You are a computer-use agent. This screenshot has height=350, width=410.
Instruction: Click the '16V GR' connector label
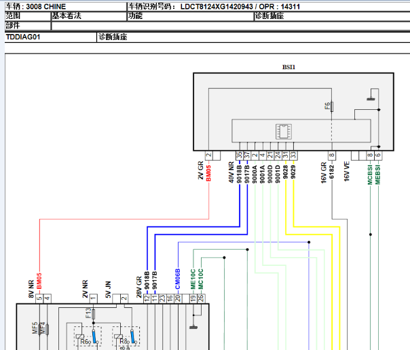[324, 172]
